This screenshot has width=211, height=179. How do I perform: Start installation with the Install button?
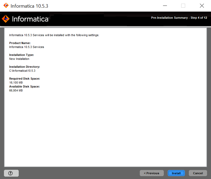pos(176,173)
